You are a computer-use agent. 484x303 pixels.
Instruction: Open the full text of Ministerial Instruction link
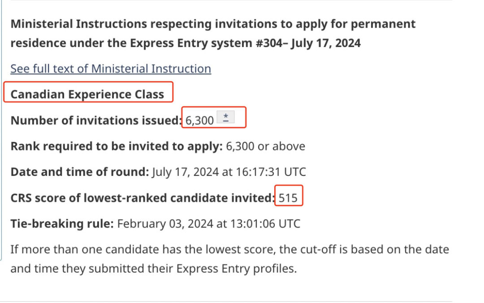coord(110,68)
